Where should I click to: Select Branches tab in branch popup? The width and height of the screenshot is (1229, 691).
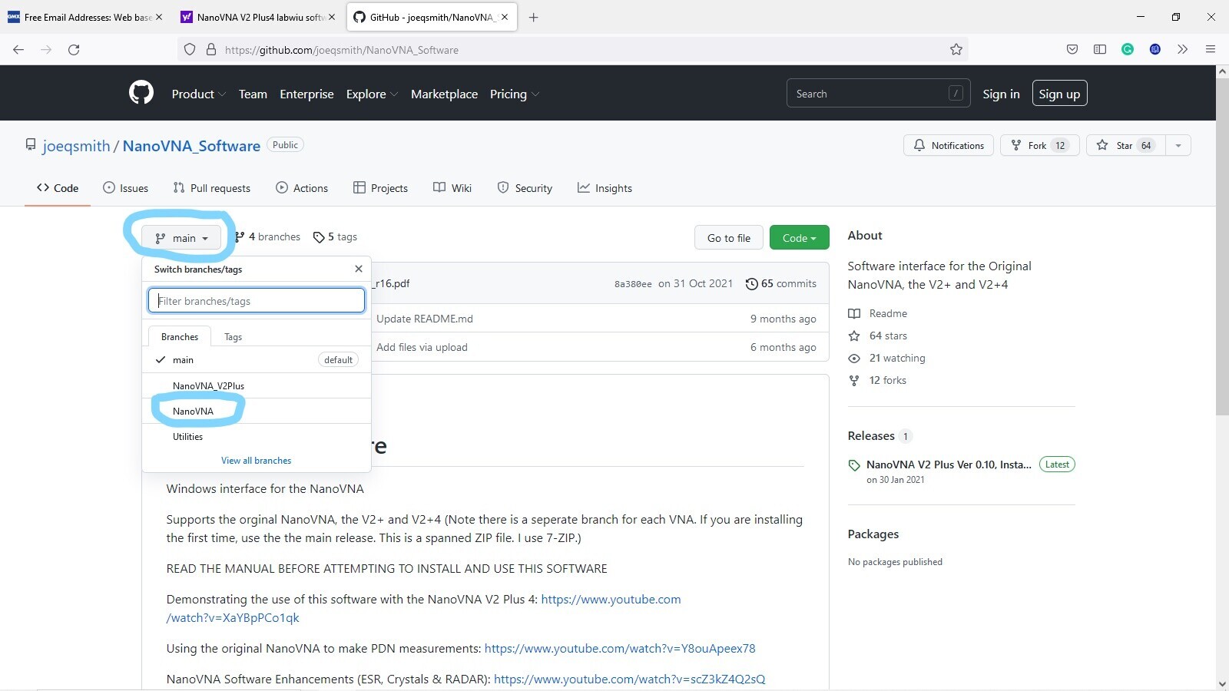pos(180,336)
